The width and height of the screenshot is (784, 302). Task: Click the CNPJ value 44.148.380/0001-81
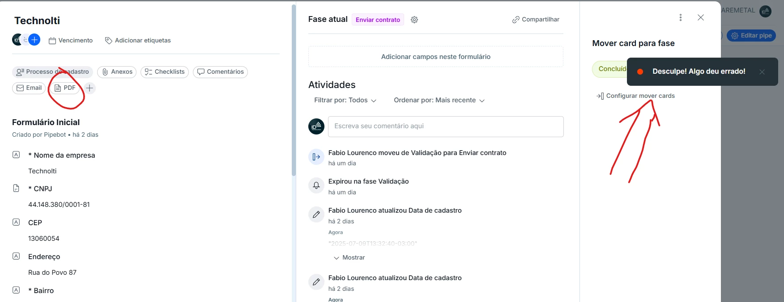(59, 205)
